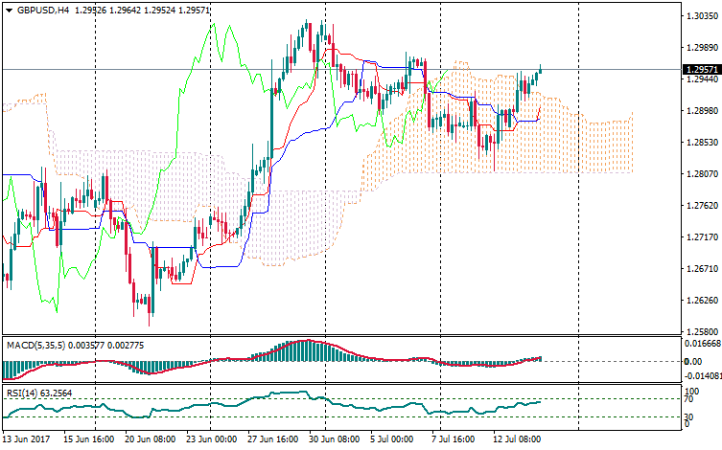The image size is (722, 450).
Task: Click the RSI 70 level label
Action: click(x=687, y=400)
